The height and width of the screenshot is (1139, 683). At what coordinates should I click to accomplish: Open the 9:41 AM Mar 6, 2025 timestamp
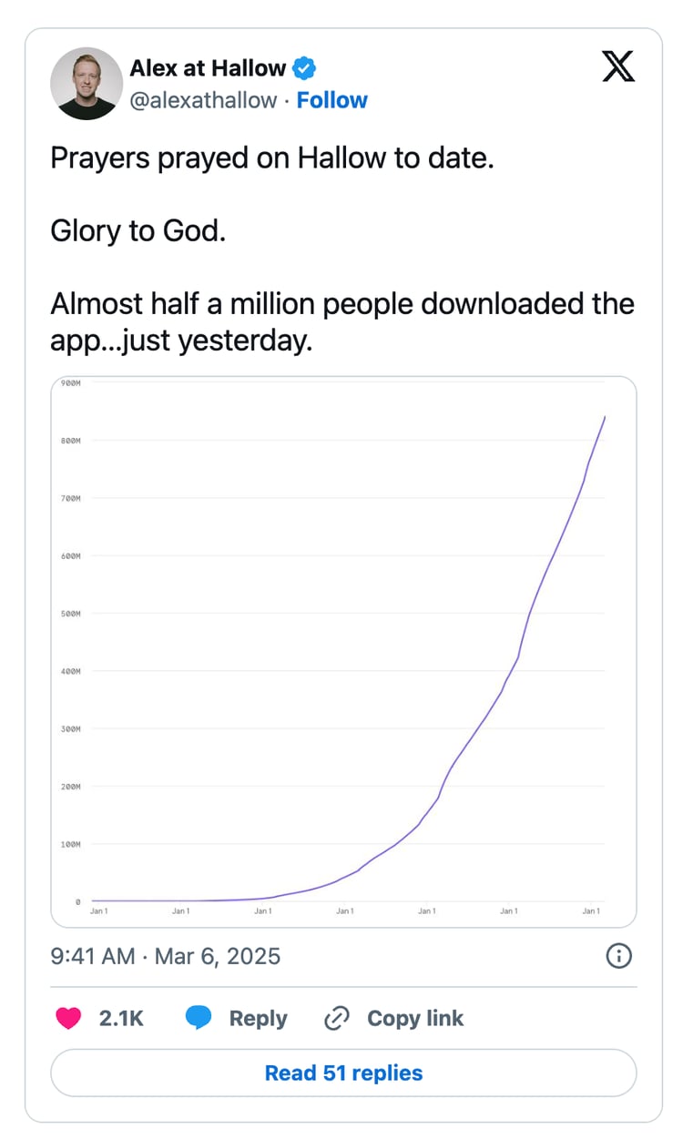tap(166, 956)
